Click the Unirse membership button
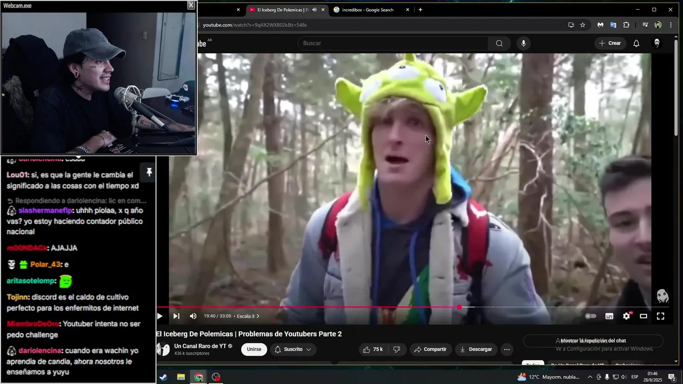 (x=254, y=349)
